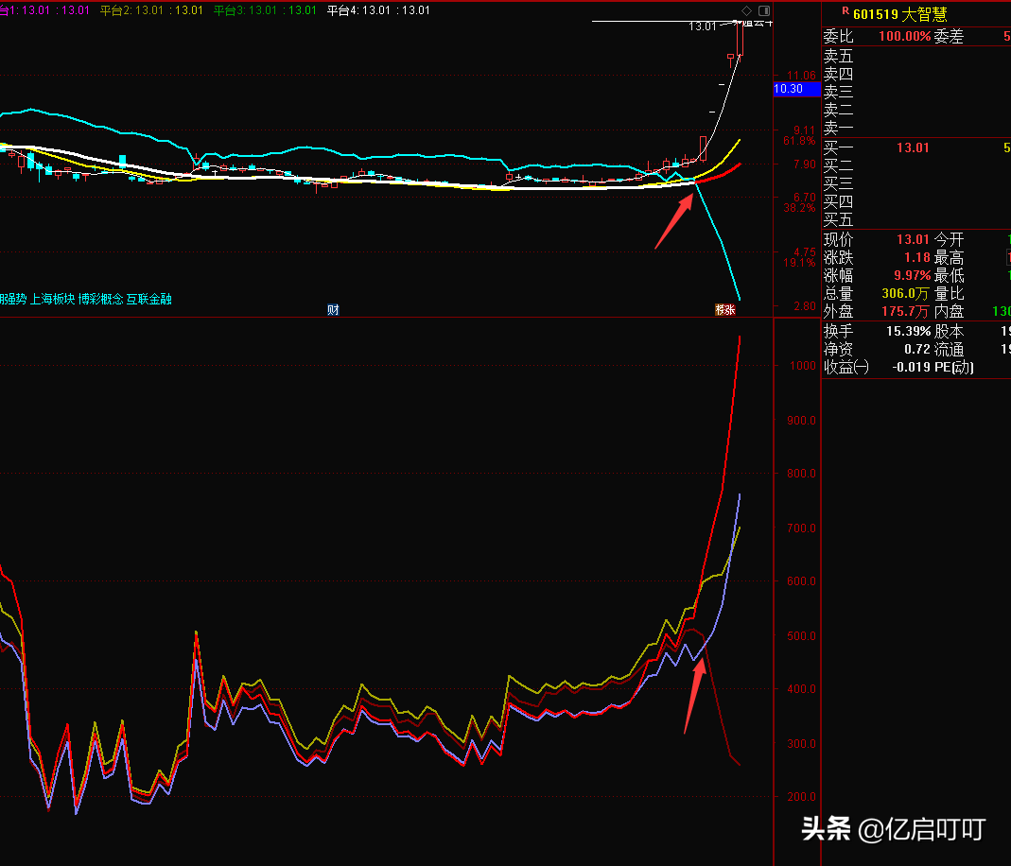Click the 13.01 high price marker on chart
Viewport: 1011px width, 866px height.
click(702, 26)
